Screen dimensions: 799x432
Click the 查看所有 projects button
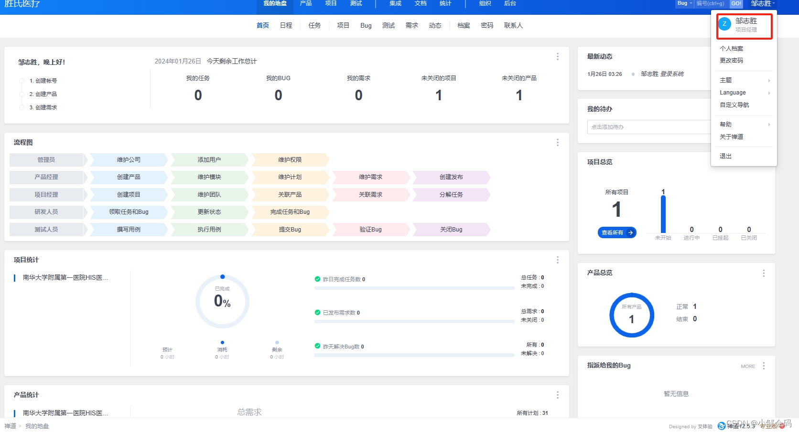617,233
